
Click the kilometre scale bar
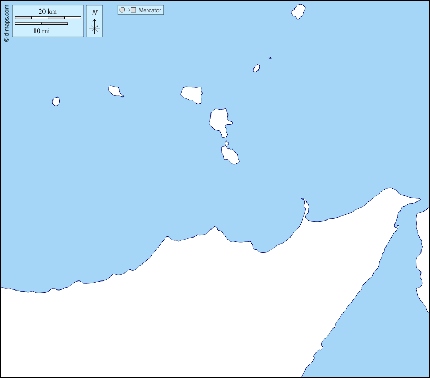48,18
